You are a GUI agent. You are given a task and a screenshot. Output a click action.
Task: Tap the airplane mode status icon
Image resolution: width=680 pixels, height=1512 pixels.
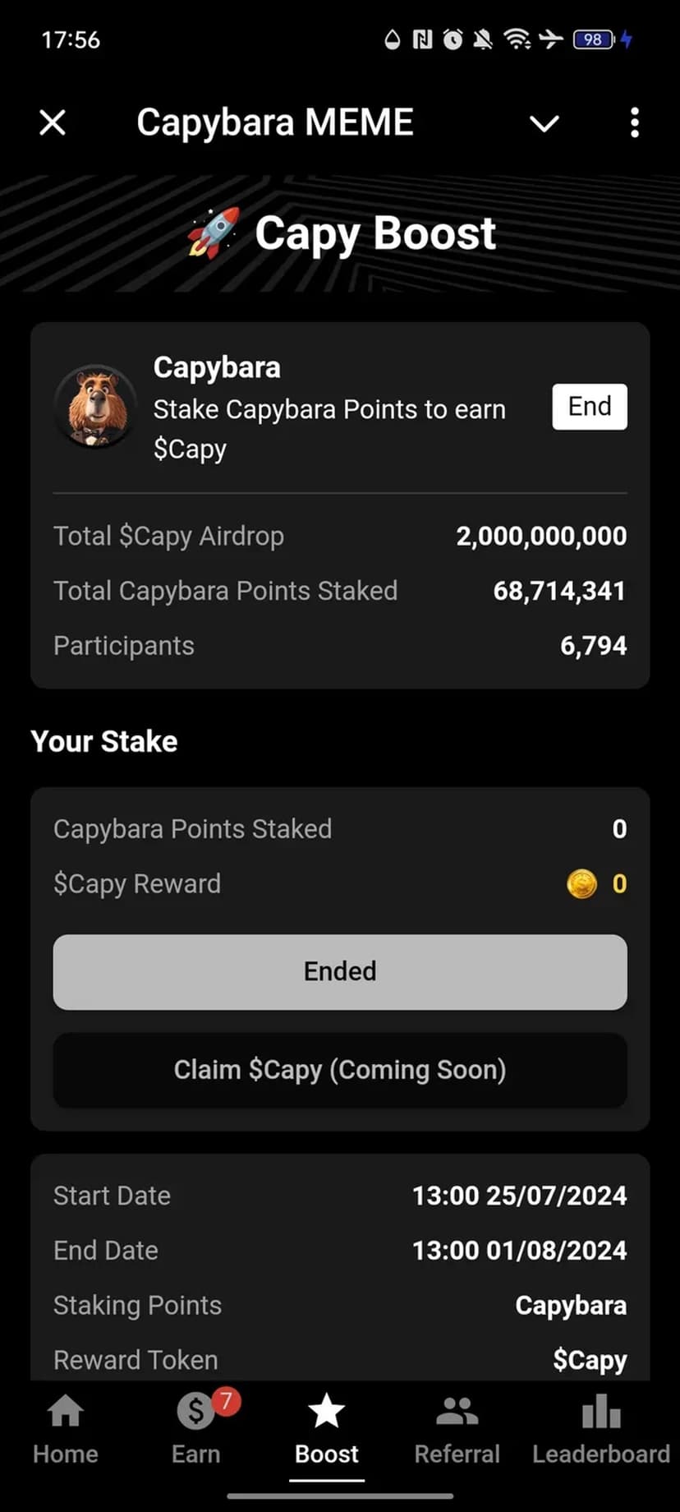point(551,39)
